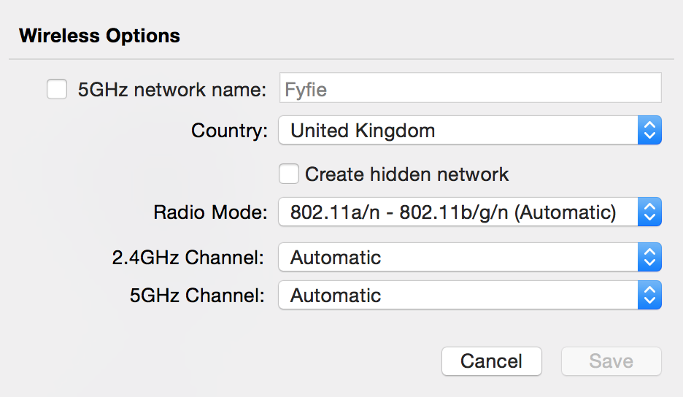Click the Save button
Viewport: 683px width, 397px height.
click(x=611, y=361)
